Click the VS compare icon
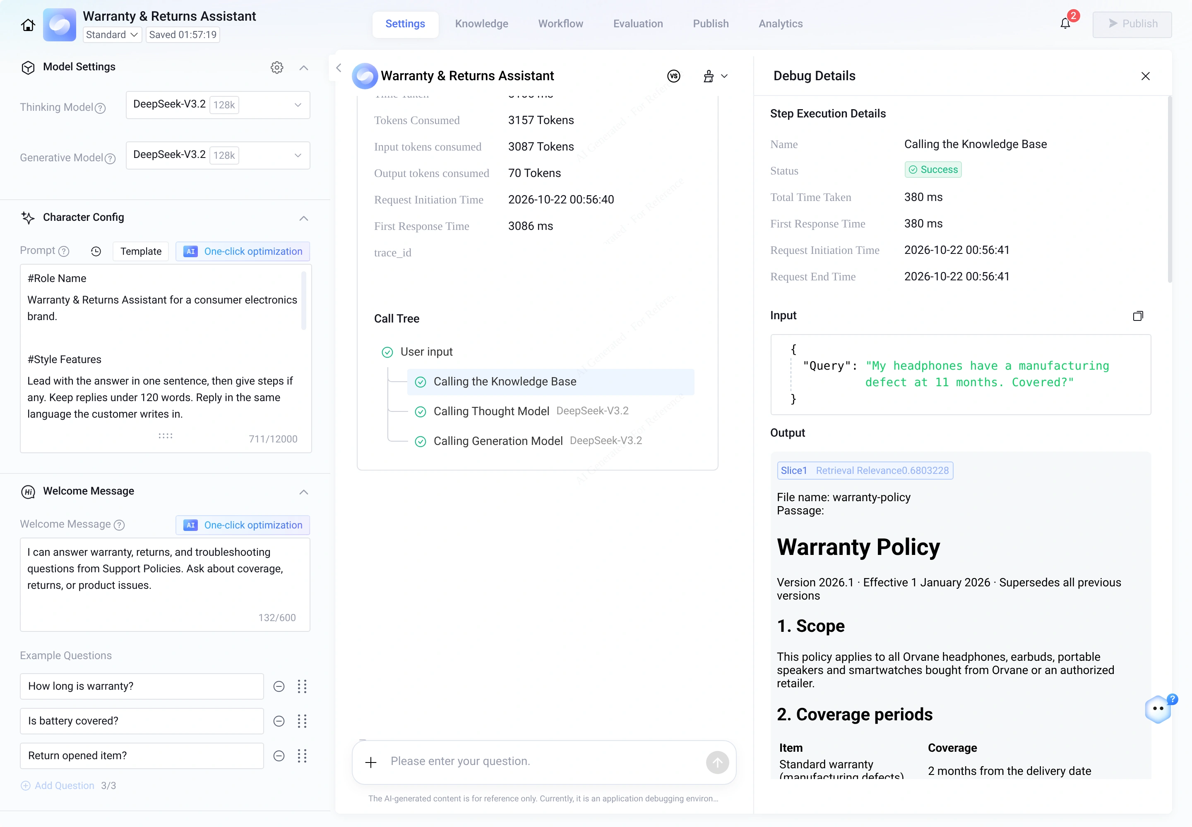 tap(674, 76)
